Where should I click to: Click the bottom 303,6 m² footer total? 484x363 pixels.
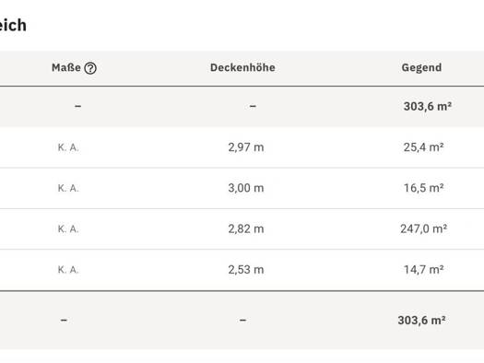click(421, 320)
